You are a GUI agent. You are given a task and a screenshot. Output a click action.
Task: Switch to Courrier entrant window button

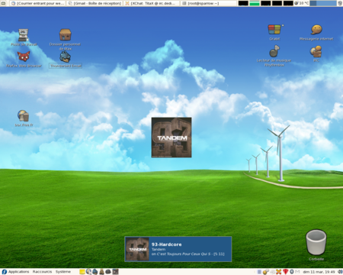click(x=37, y=3)
